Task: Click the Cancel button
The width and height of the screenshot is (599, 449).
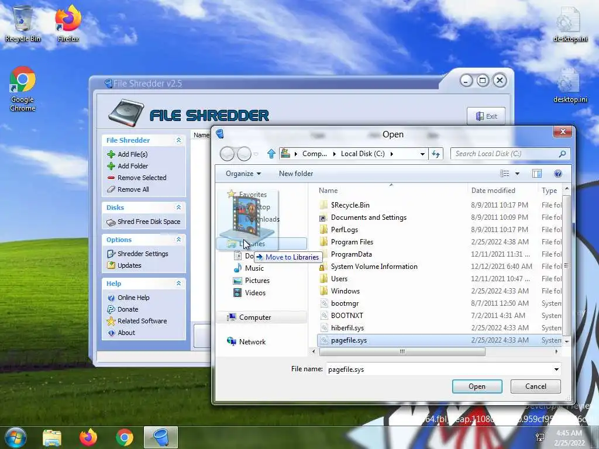Action: 536,386
